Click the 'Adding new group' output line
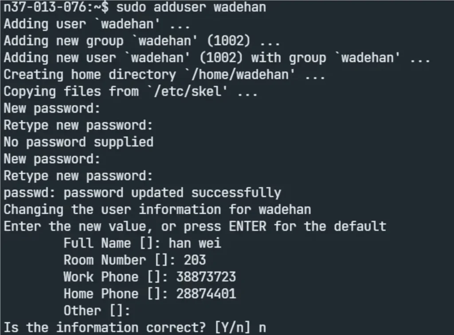The width and height of the screenshot is (454, 335). [141, 41]
